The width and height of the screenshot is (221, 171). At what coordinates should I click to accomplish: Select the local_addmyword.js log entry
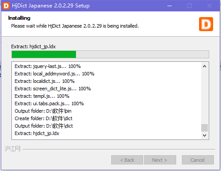[x=54, y=74]
